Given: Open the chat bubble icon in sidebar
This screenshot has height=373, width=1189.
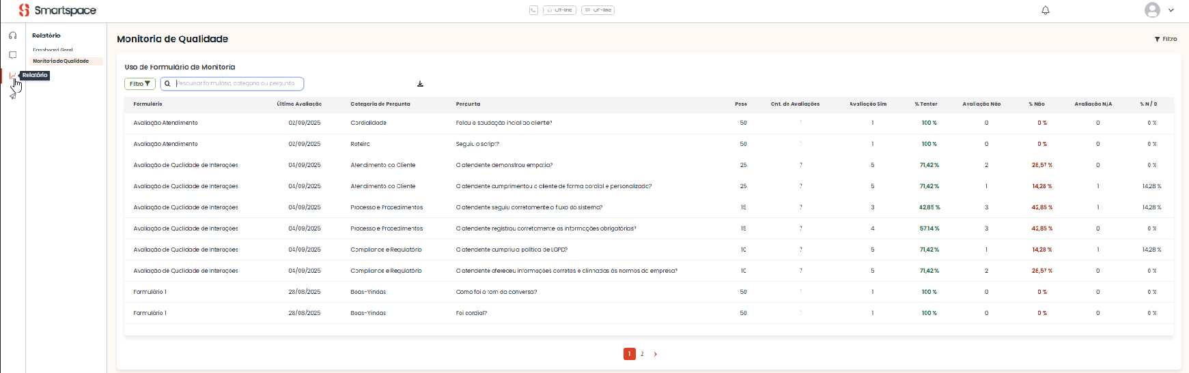Looking at the screenshot, I should [13, 55].
